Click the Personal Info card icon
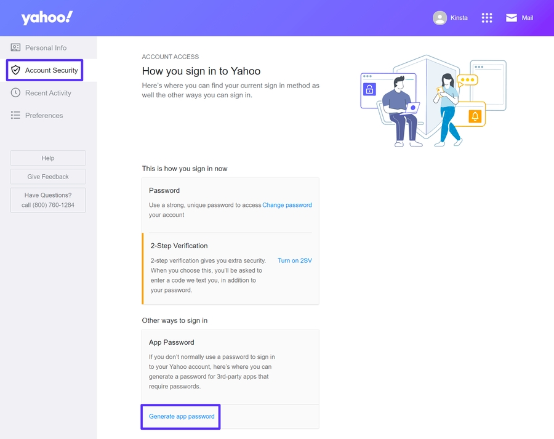This screenshot has height=439, width=554. coord(15,47)
